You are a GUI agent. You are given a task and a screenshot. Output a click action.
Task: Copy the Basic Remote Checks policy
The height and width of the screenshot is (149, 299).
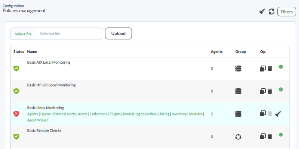(x=263, y=136)
